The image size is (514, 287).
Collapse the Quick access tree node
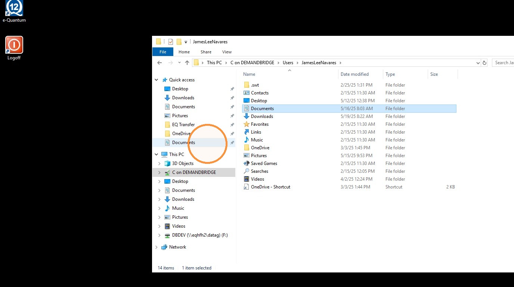pyautogui.click(x=157, y=80)
